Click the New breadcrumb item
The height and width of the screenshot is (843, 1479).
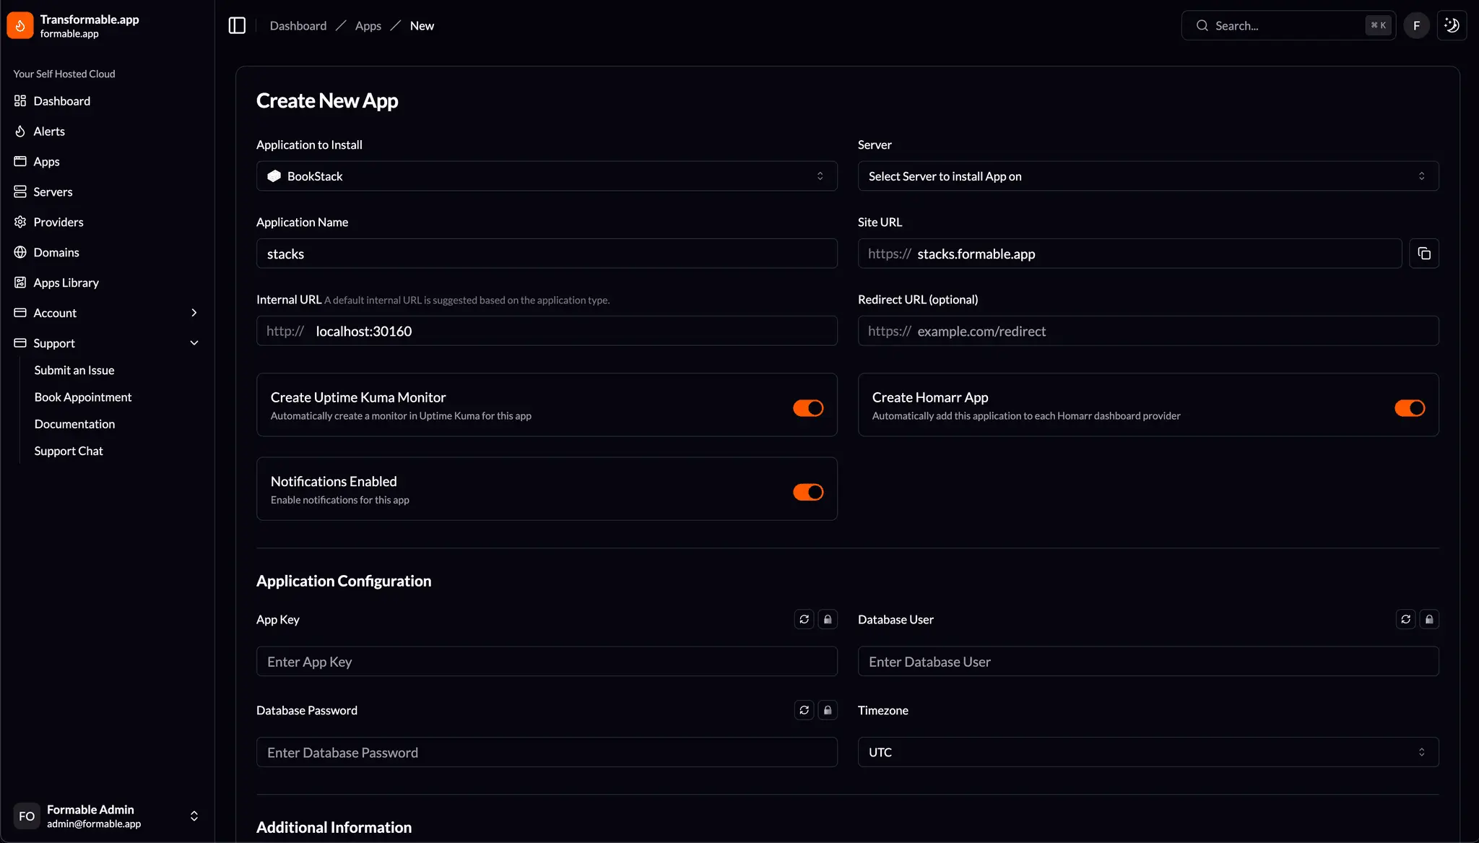[422, 25]
